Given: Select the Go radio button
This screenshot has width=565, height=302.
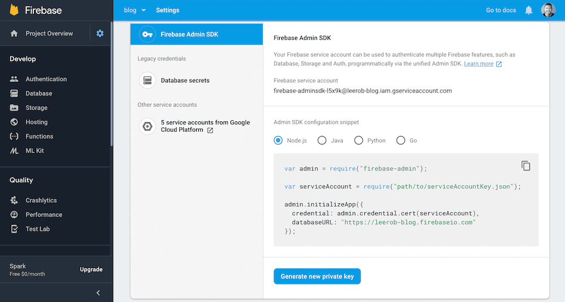Looking at the screenshot, I should pyautogui.click(x=401, y=141).
